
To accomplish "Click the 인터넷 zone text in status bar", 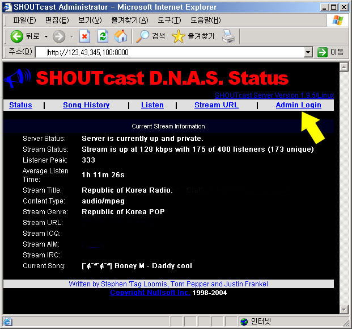I will [261, 322].
